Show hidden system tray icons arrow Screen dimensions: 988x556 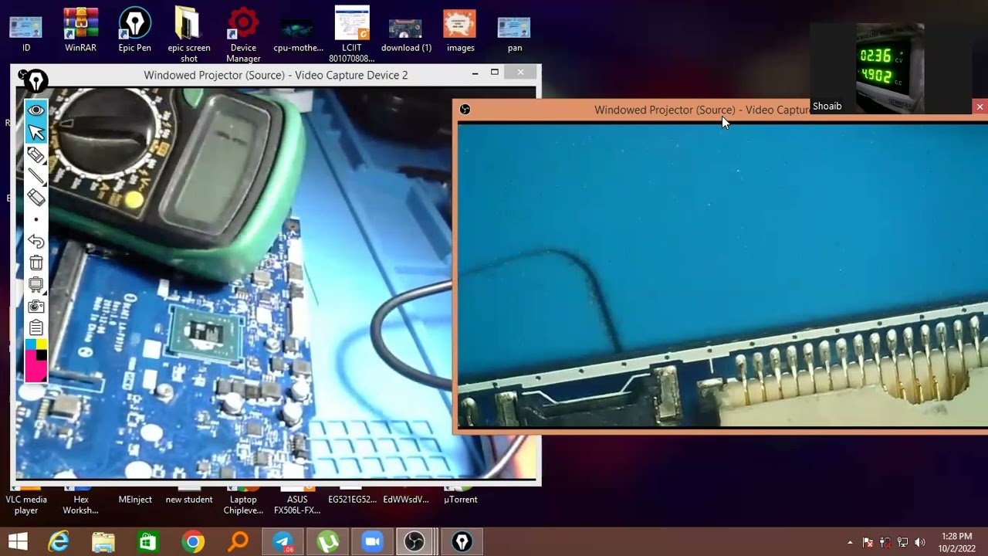[x=850, y=542]
